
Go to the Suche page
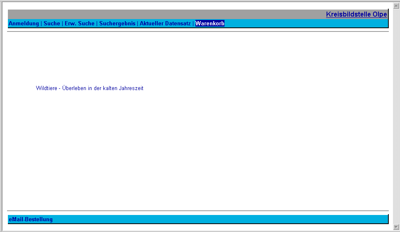point(52,24)
